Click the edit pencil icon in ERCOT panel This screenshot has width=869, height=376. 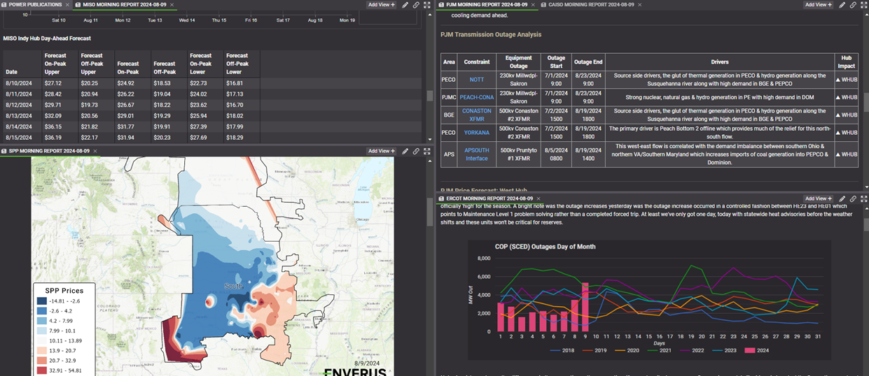(x=842, y=198)
